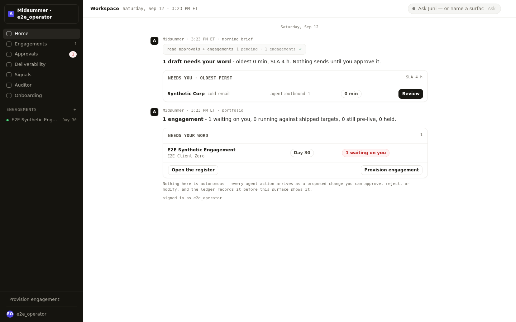Go to the Engagements section

[42, 44]
